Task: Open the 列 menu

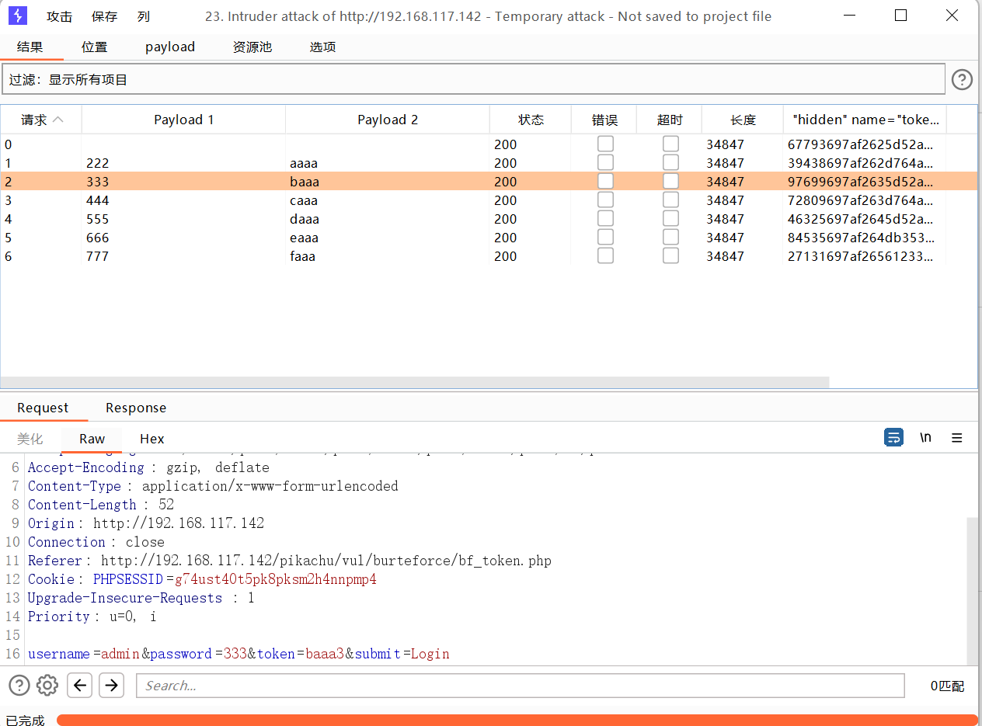Action: point(144,16)
